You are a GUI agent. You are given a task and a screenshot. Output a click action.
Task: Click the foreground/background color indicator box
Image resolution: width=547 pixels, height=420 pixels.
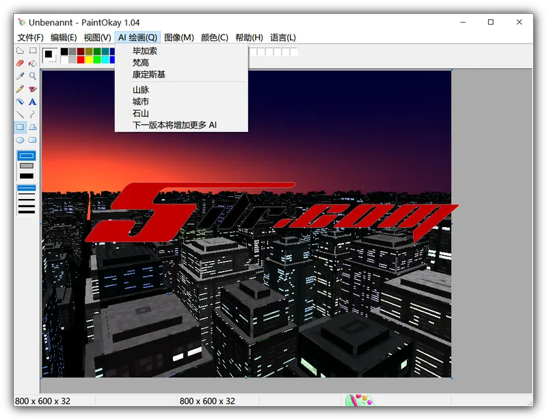pos(50,55)
